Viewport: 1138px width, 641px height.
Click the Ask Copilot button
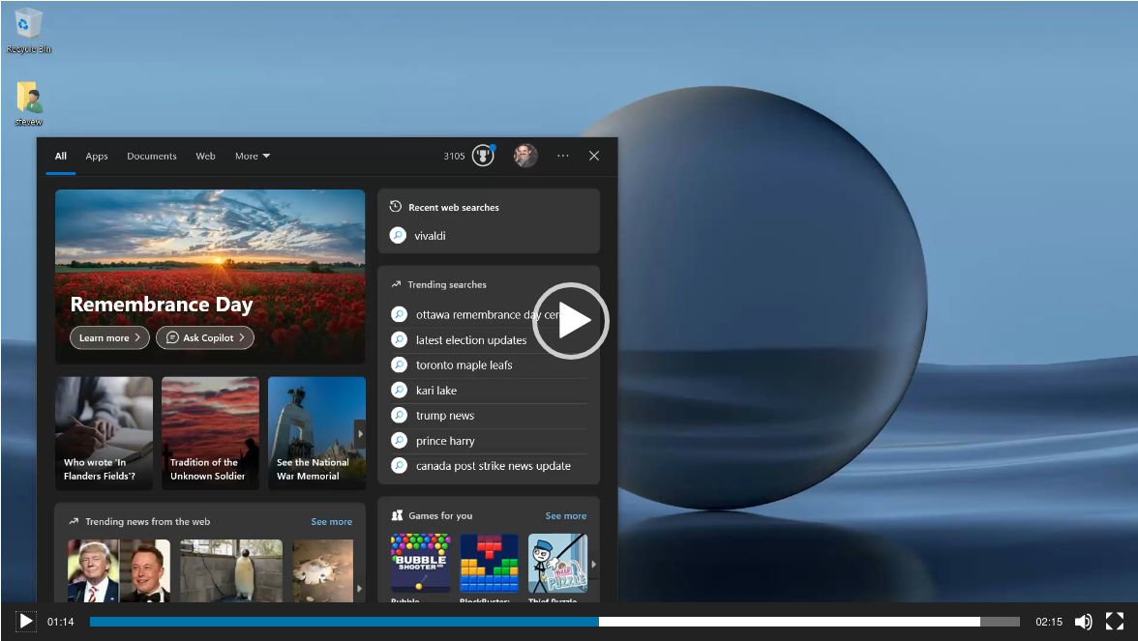pos(205,338)
